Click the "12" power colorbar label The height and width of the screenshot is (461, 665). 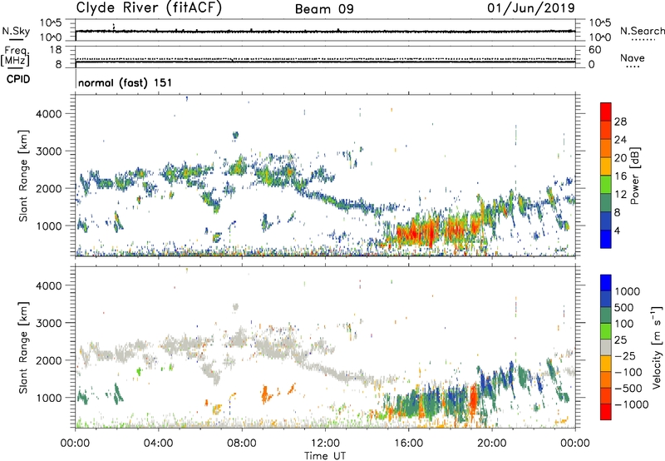(620, 195)
